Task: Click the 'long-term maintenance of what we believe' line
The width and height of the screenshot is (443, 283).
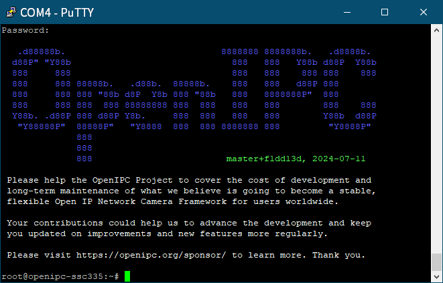Action: pyautogui.click(x=191, y=191)
